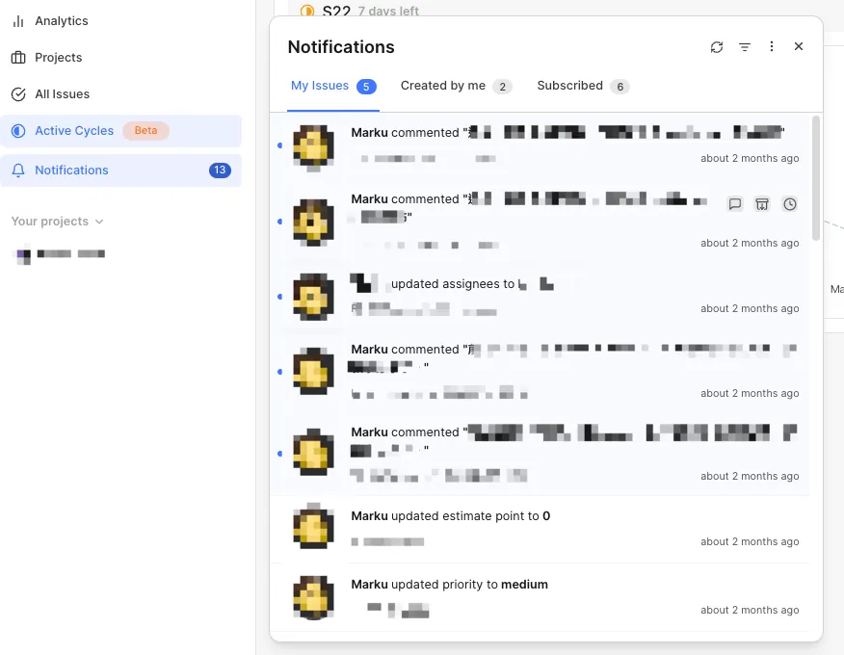Open All Issues in the sidebar
The width and height of the screenshot is (844, 655).
tap(62, 94)
